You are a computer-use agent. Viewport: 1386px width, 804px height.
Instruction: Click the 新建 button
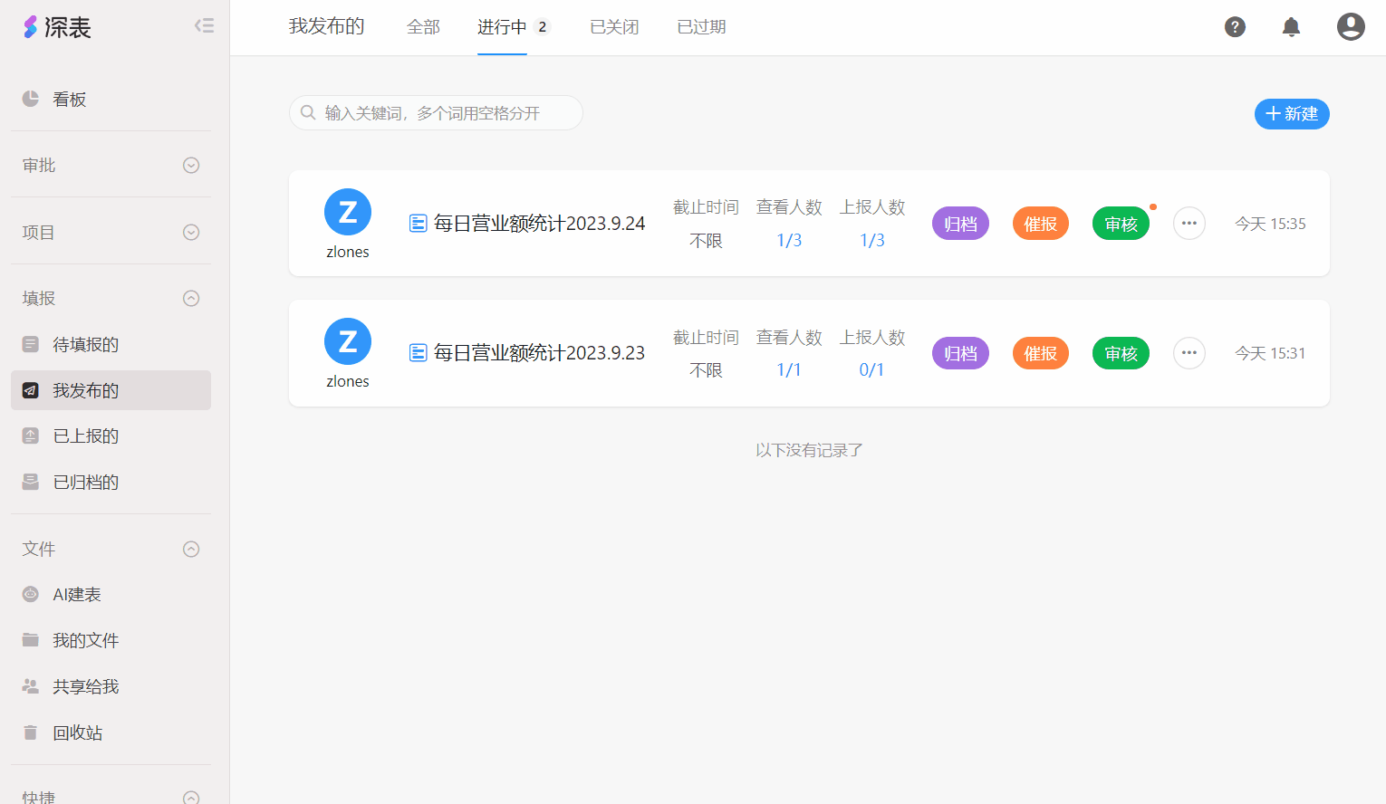(1291, 114)
